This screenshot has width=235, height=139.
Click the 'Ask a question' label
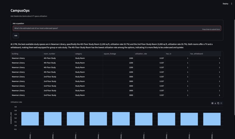pos(18,24)
